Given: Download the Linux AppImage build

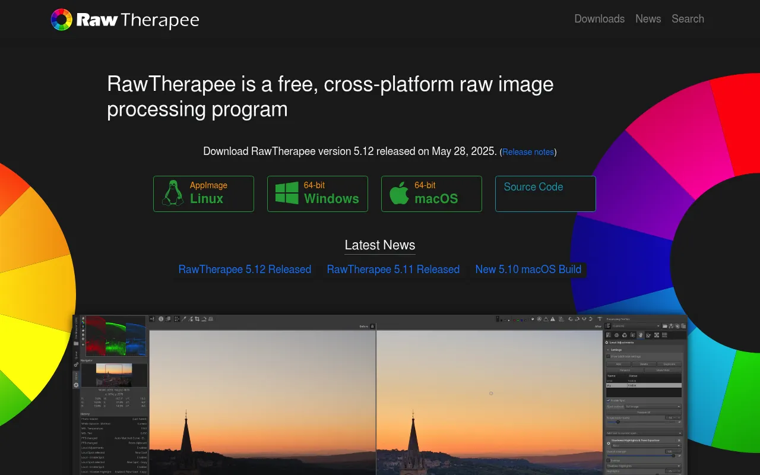Looking at the screenshot, I should (204, 194).
